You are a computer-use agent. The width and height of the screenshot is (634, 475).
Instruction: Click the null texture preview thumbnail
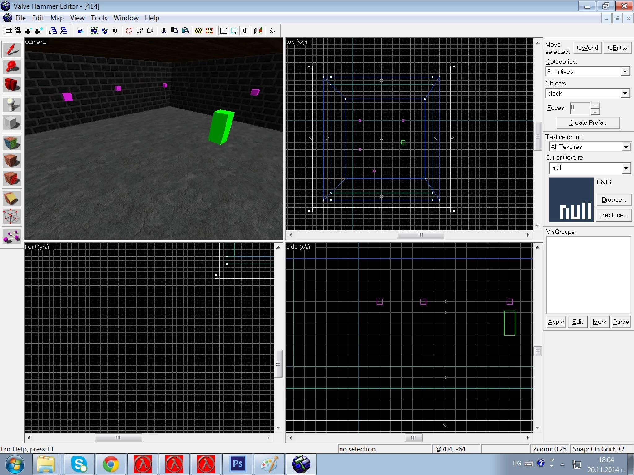571,200
